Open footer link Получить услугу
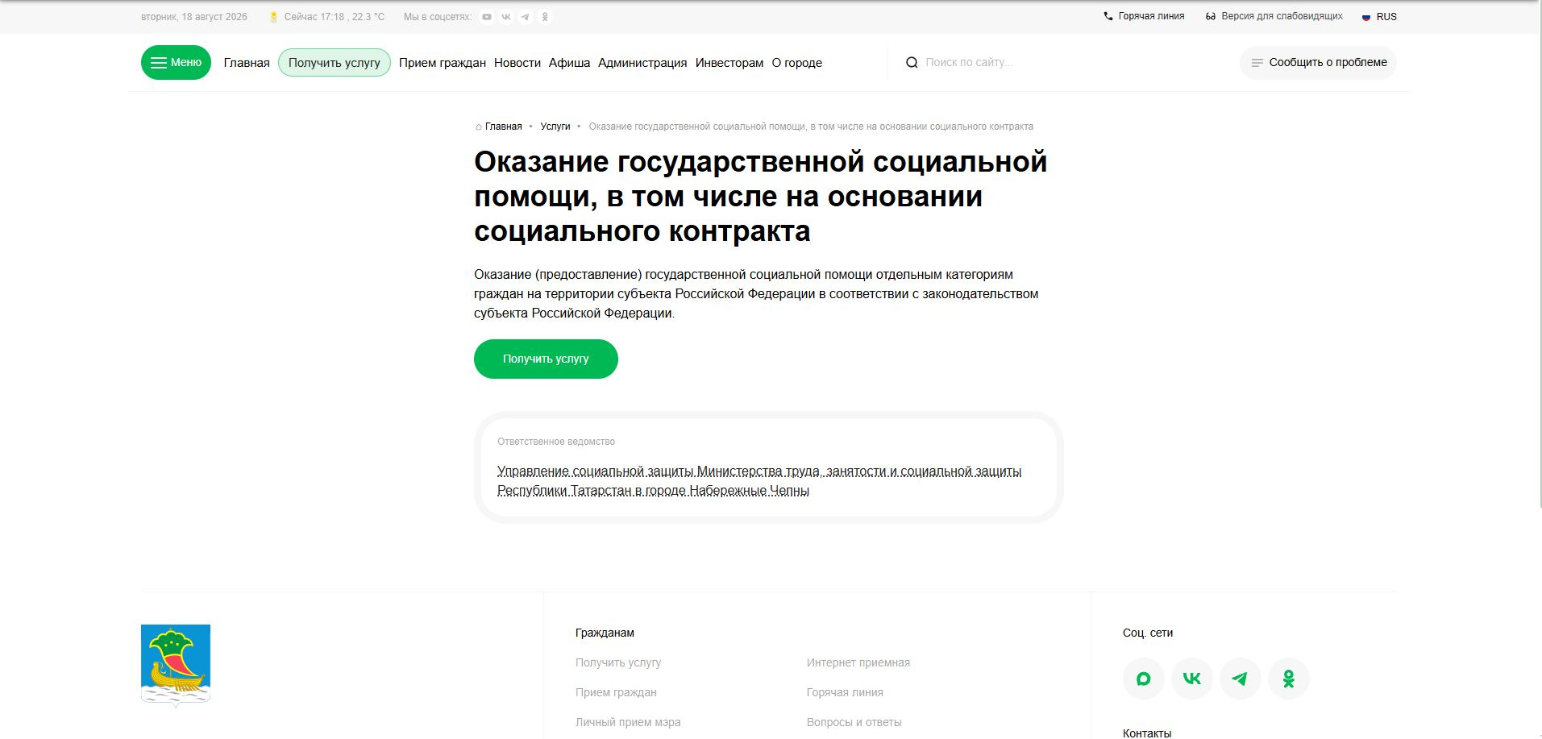Image resolution: width=1542 pixels, height=739 pixels. click(618, 662)
